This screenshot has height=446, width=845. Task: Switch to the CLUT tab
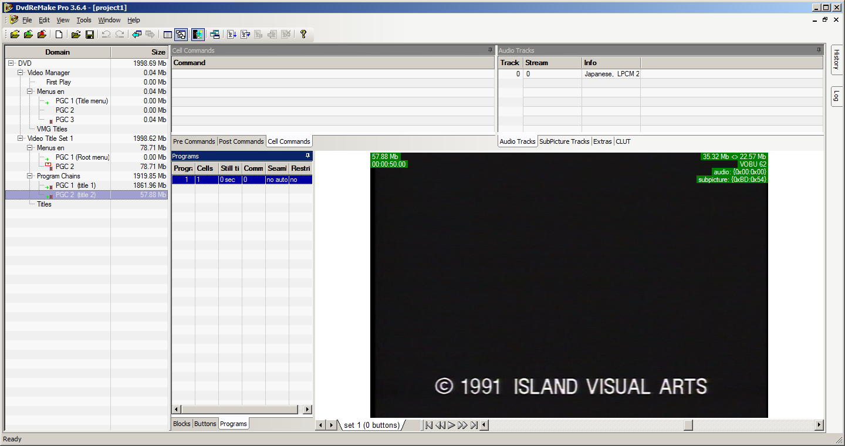click(623, 141)
